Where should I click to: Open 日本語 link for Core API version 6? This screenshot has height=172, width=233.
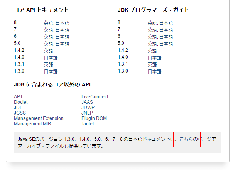pyautogui.click(x=62, y=37)
